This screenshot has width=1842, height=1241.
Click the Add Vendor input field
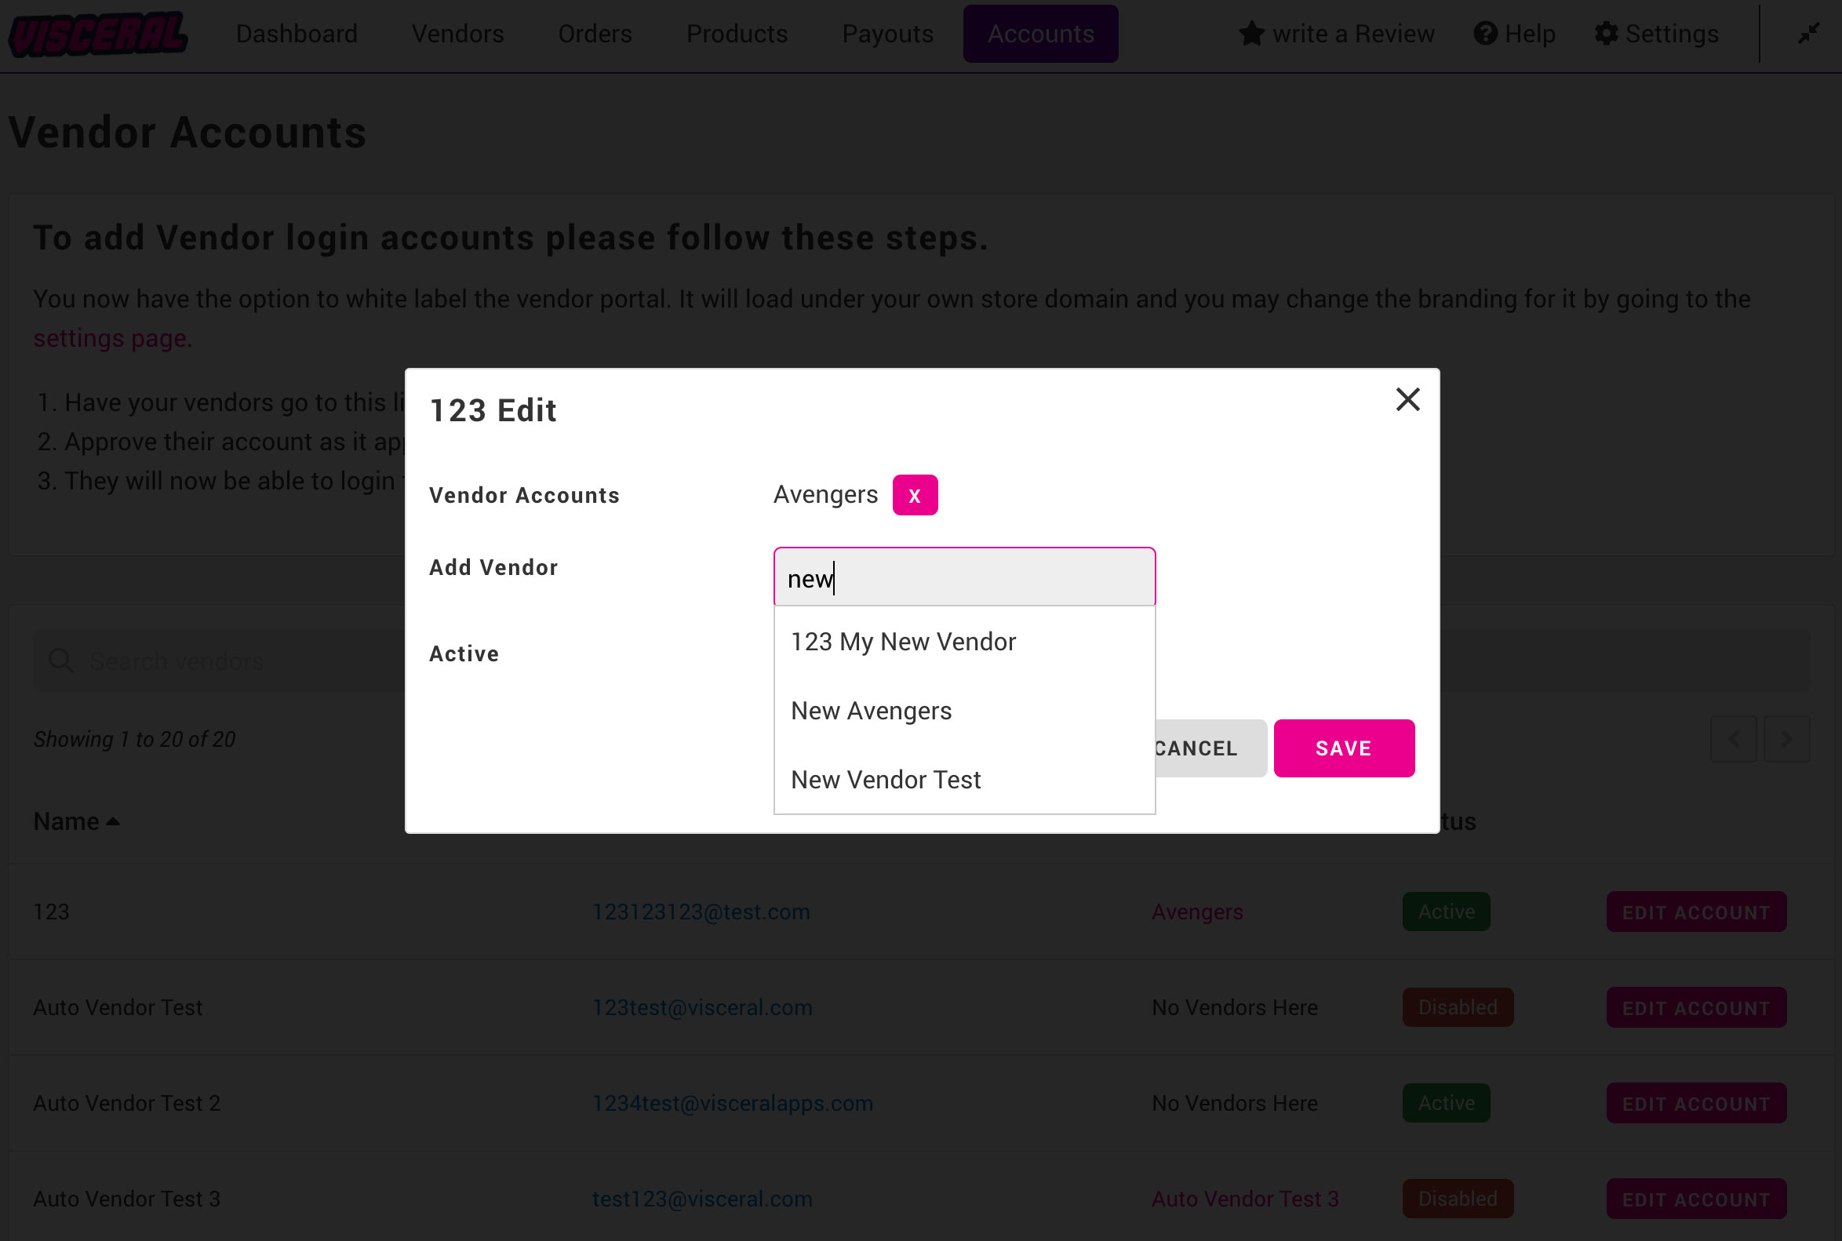click(964, 578)
